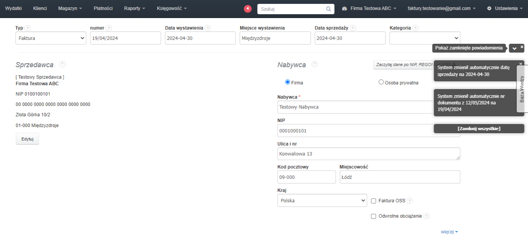Click the Kod pocztowy field
This screenshot has height=243, width=528.
click(307, 177)
